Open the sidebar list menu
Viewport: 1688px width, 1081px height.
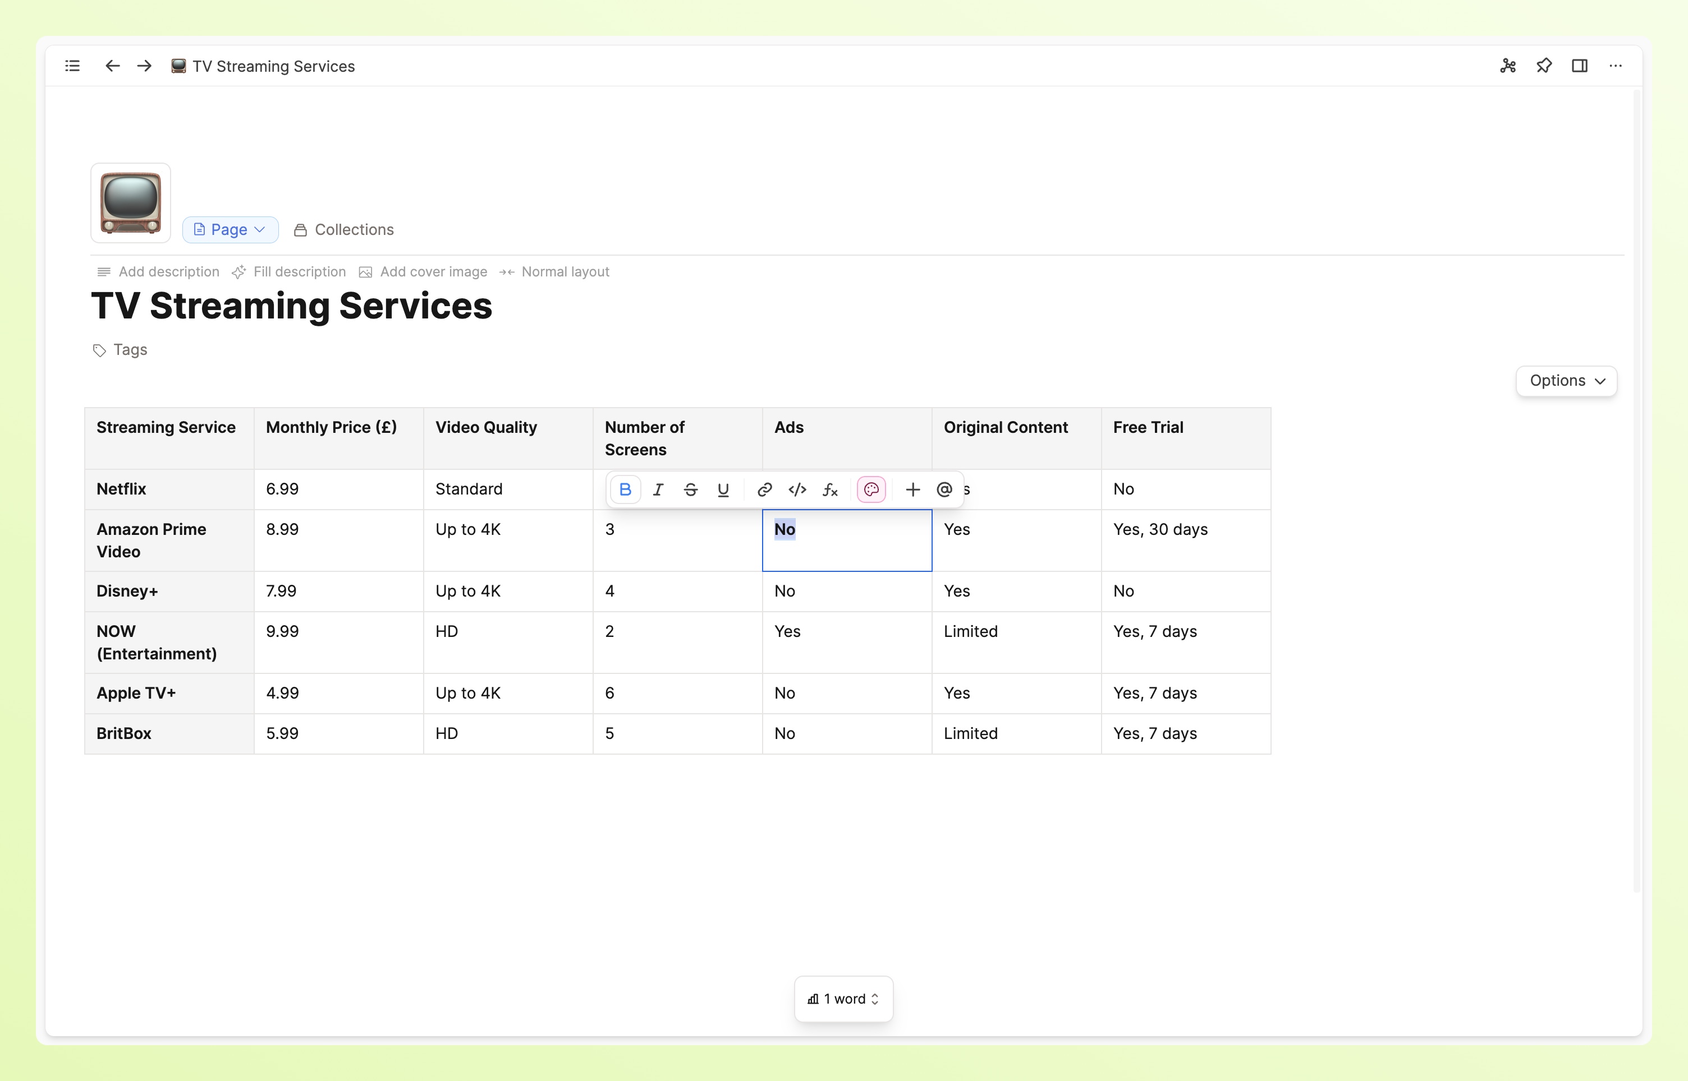pos(72,66)
